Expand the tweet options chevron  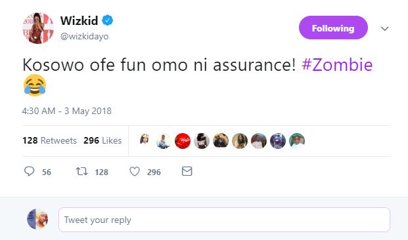tap(384, 28)
